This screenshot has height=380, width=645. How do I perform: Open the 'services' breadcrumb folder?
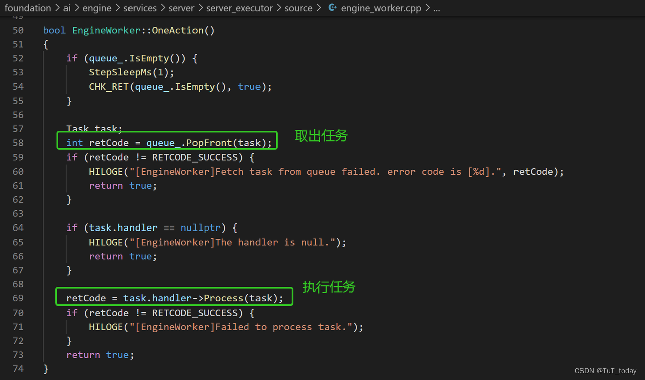[140, 8]
